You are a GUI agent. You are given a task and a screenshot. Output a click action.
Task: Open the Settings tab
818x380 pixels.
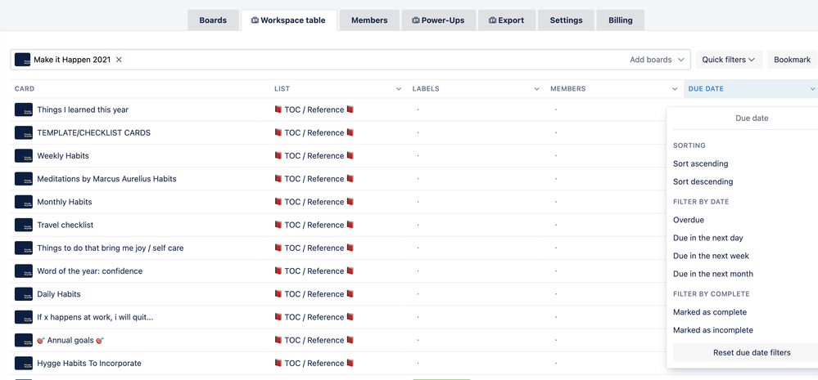click(x=566, y=20)
